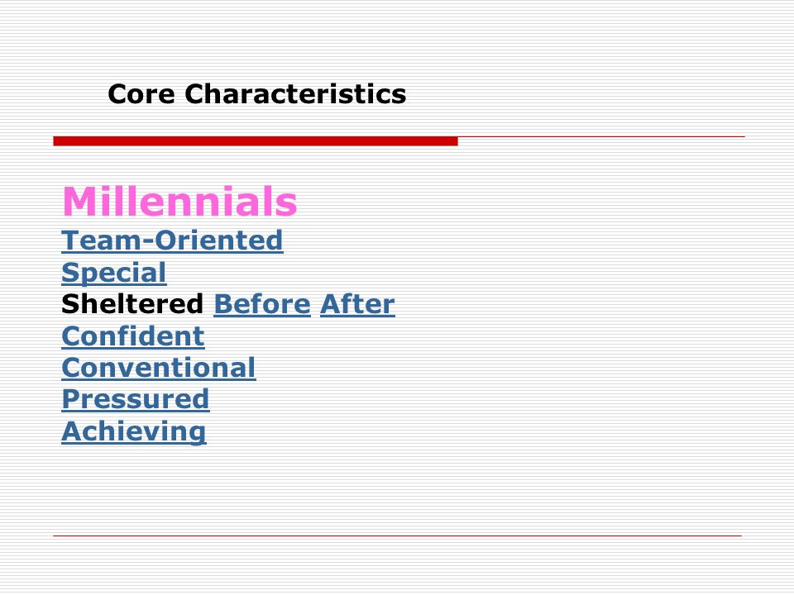Click the thin red line near slide bottom
The image size is (794, 595).
point(398,535)
